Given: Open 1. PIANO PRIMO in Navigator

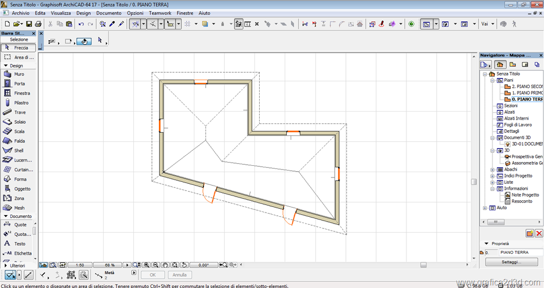Looking at the screenshot, I should tap(526, 93).
